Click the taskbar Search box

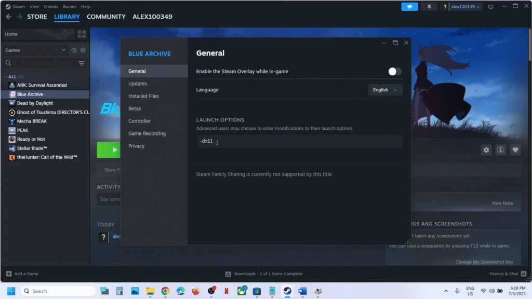tap(58, 291)
